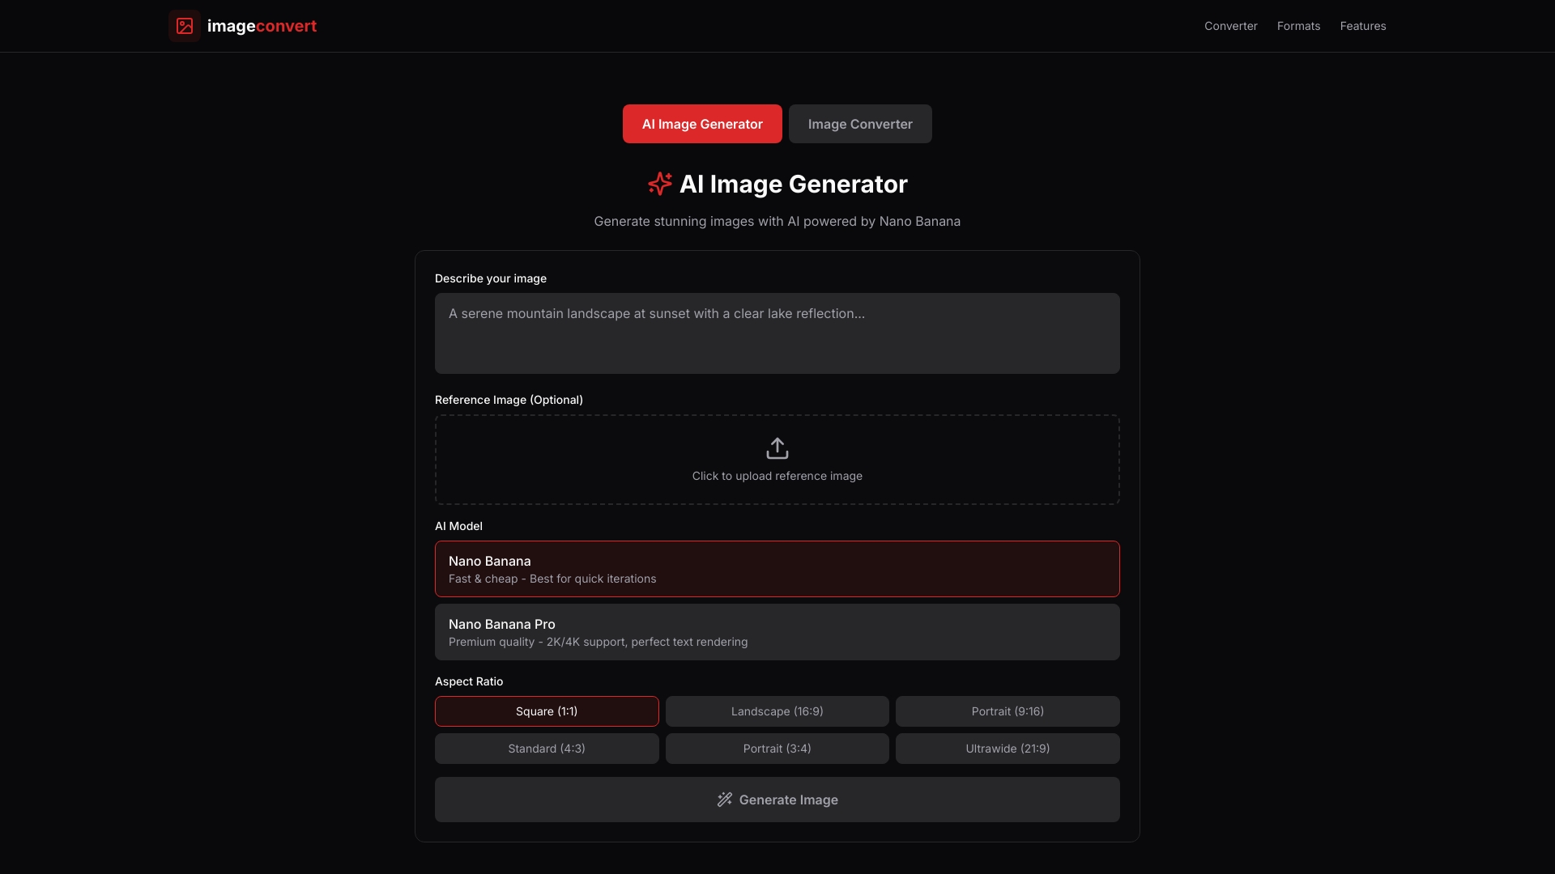
Task: Open the Formats nav link
Action: point(1298,26)
